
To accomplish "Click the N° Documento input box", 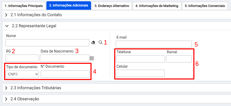I will (x=65, y=74).
